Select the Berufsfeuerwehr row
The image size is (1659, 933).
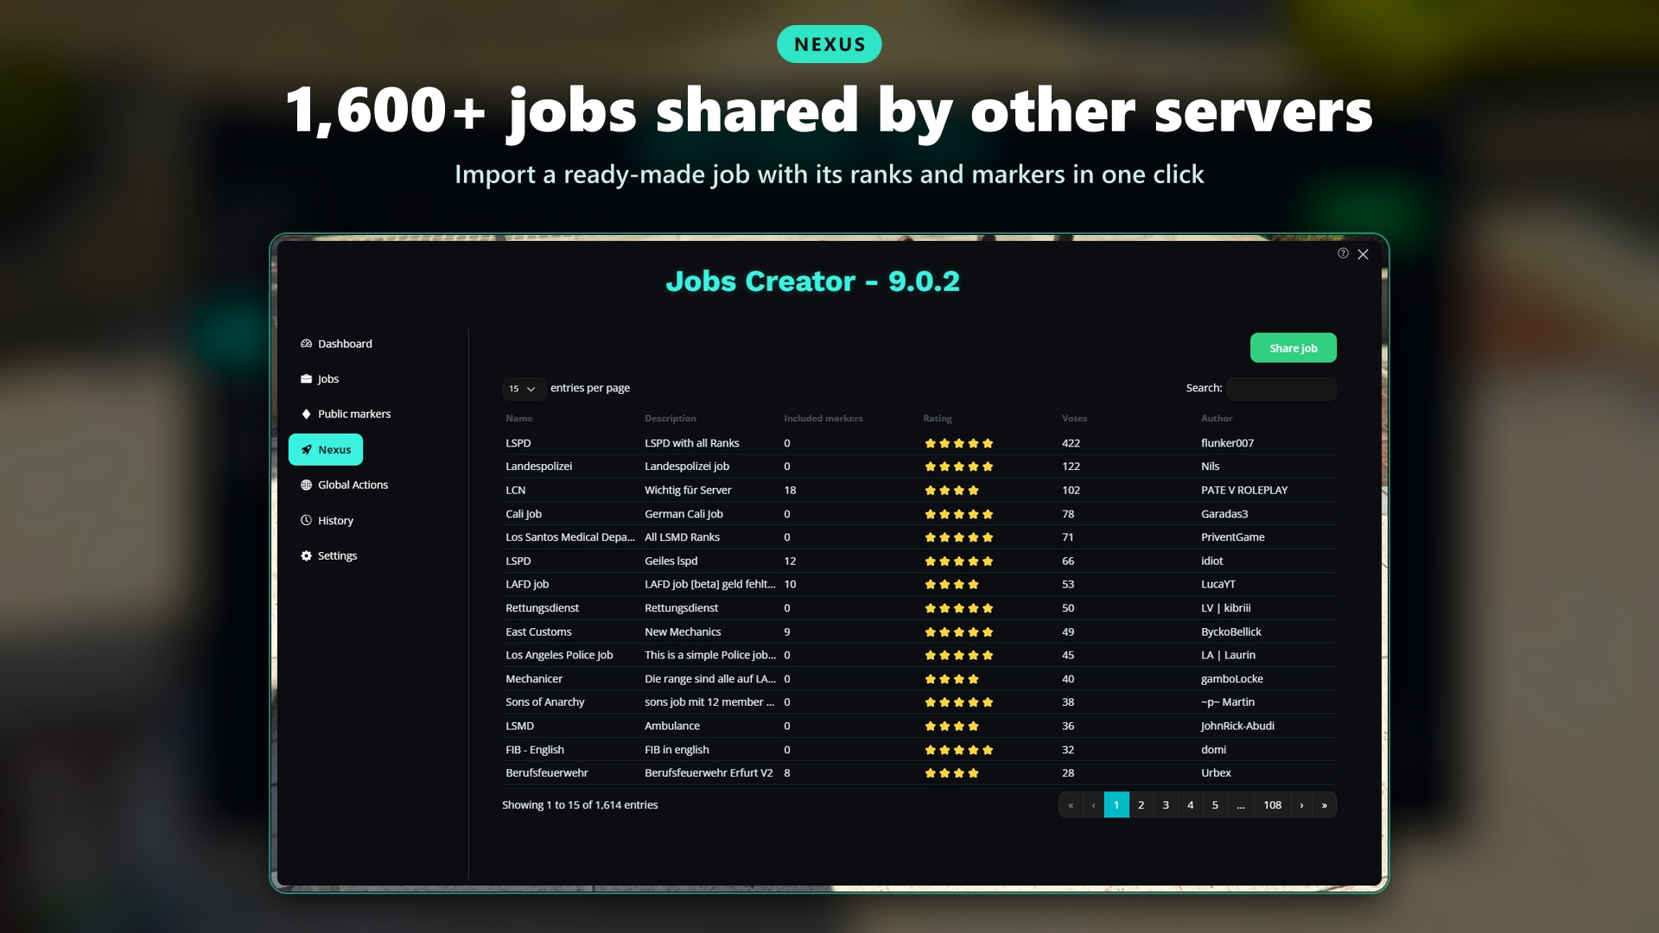point(919,773)
